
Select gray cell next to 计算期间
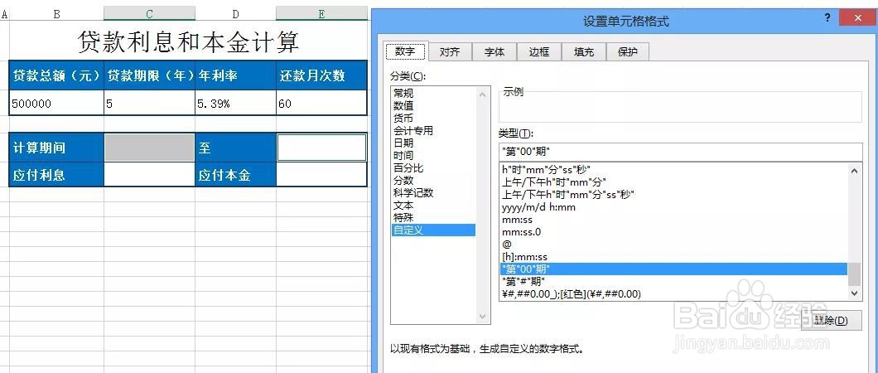click(149, 148)
